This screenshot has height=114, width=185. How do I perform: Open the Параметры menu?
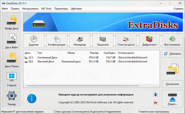coord(61,9)
